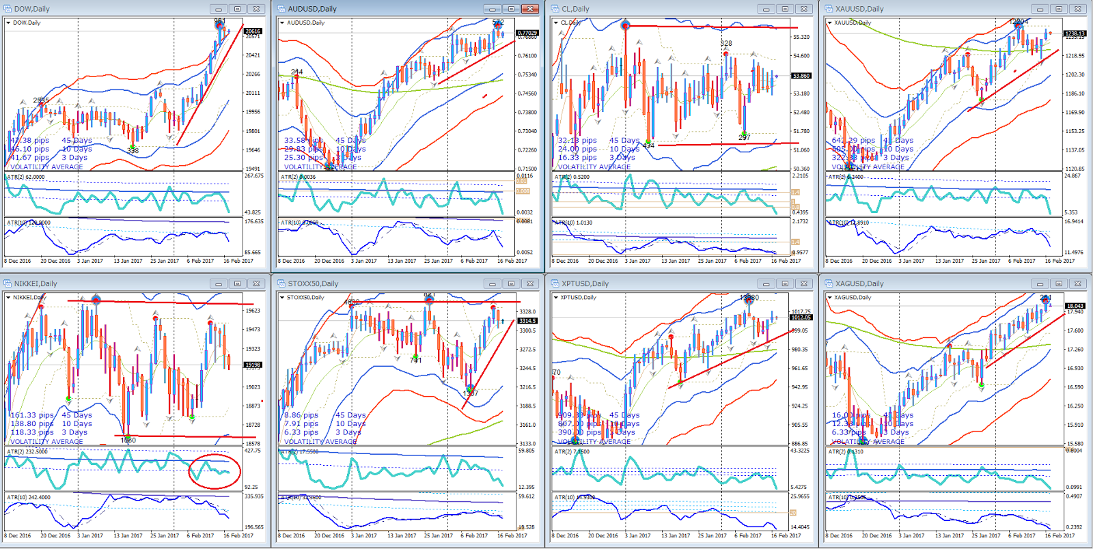Viewport: 1093px width, 549px height.
Task: Click the XAGUSD,Daily window chart icon
Action: pyautogui.click(x=829, y=283)
